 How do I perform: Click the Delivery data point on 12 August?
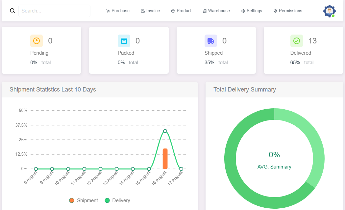101,169
